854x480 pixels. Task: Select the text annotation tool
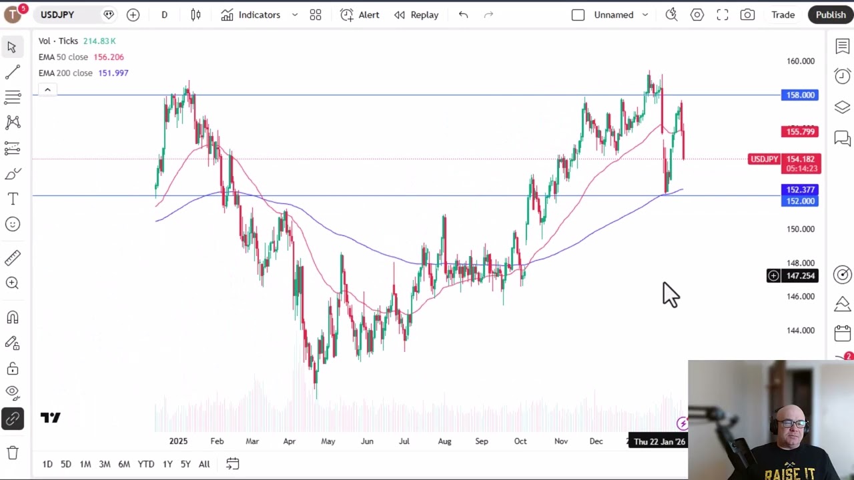[12, 199]
